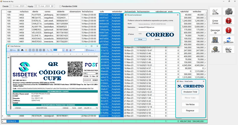Select invoice number cell 4452
The image size is (238, 125).
(25, 15)
